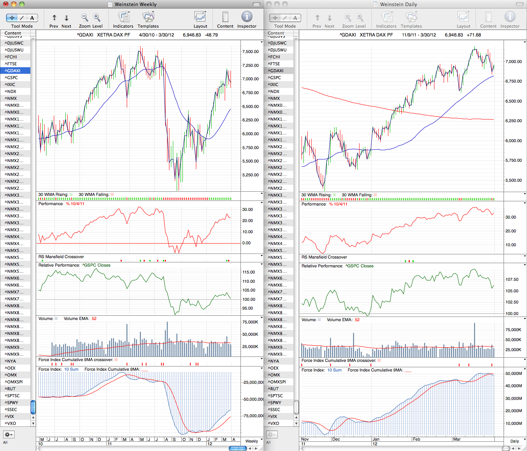Click Prev arrow in Weinstein Daily toolbar
Screen dimensions: 527x451
[x=317, y=18]
